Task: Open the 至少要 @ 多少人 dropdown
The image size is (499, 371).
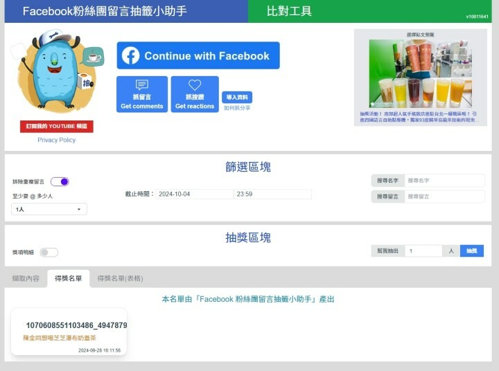Action: coord(49,209)
